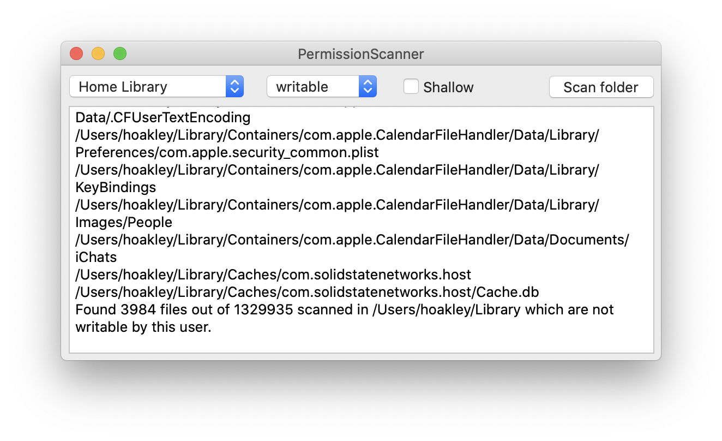Click the .CFUserTextEncoding line in results
The image size is (722, 441).
[163, 117]
